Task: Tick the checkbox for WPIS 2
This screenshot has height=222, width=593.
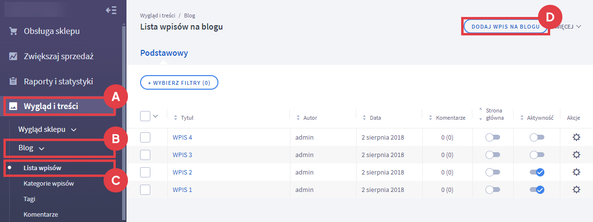Action: point(145,172)
